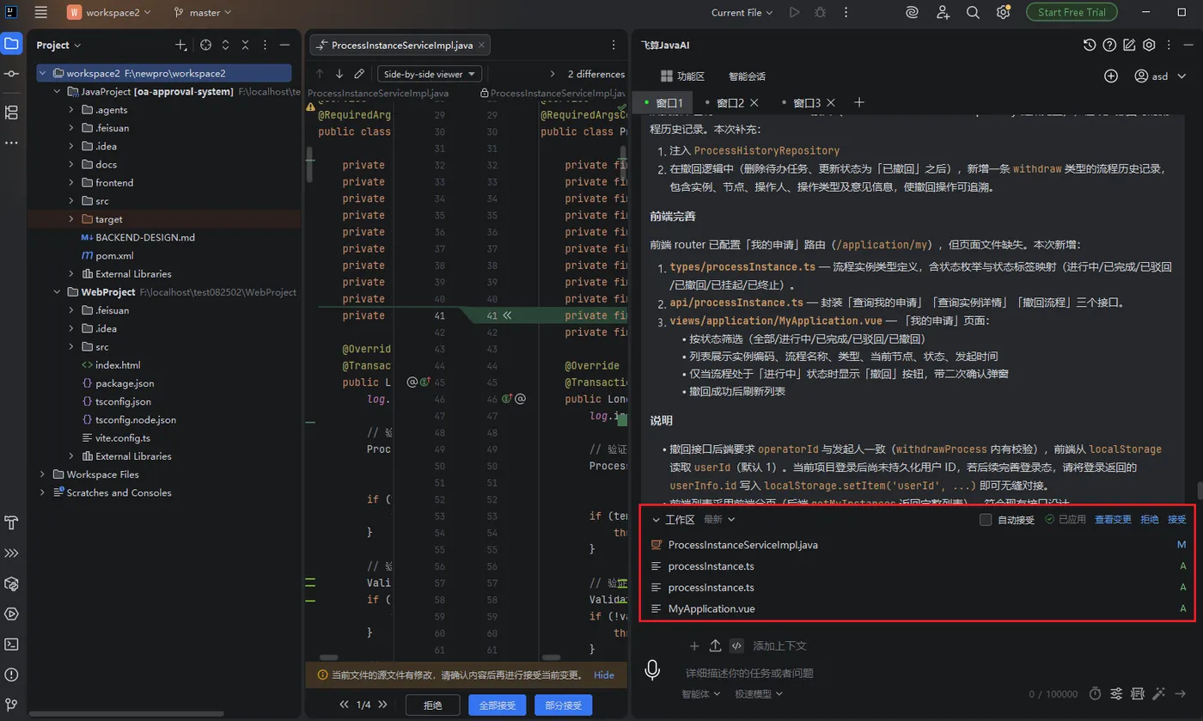Expand the Workspace Files node
1203x721 pixels.
click(42, 474)
